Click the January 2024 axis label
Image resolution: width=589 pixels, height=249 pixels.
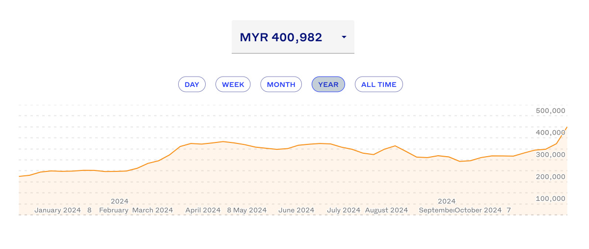coord(57,210)
